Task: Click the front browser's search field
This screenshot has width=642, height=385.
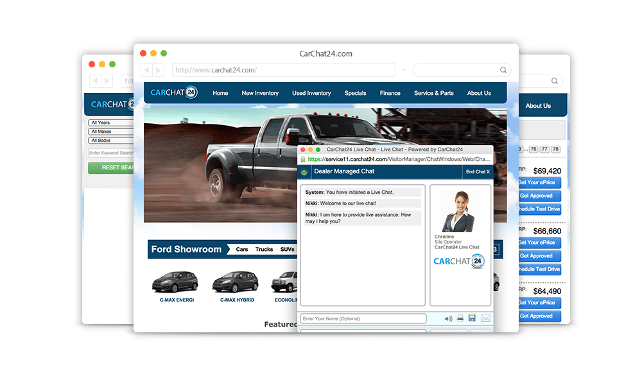Action: (462, 70)
